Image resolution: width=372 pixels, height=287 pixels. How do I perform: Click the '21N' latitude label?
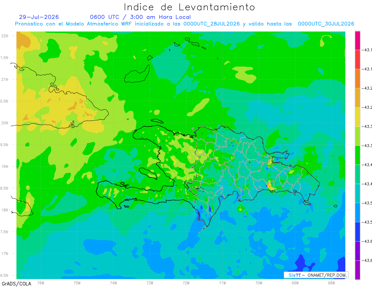tap(5, 80)
